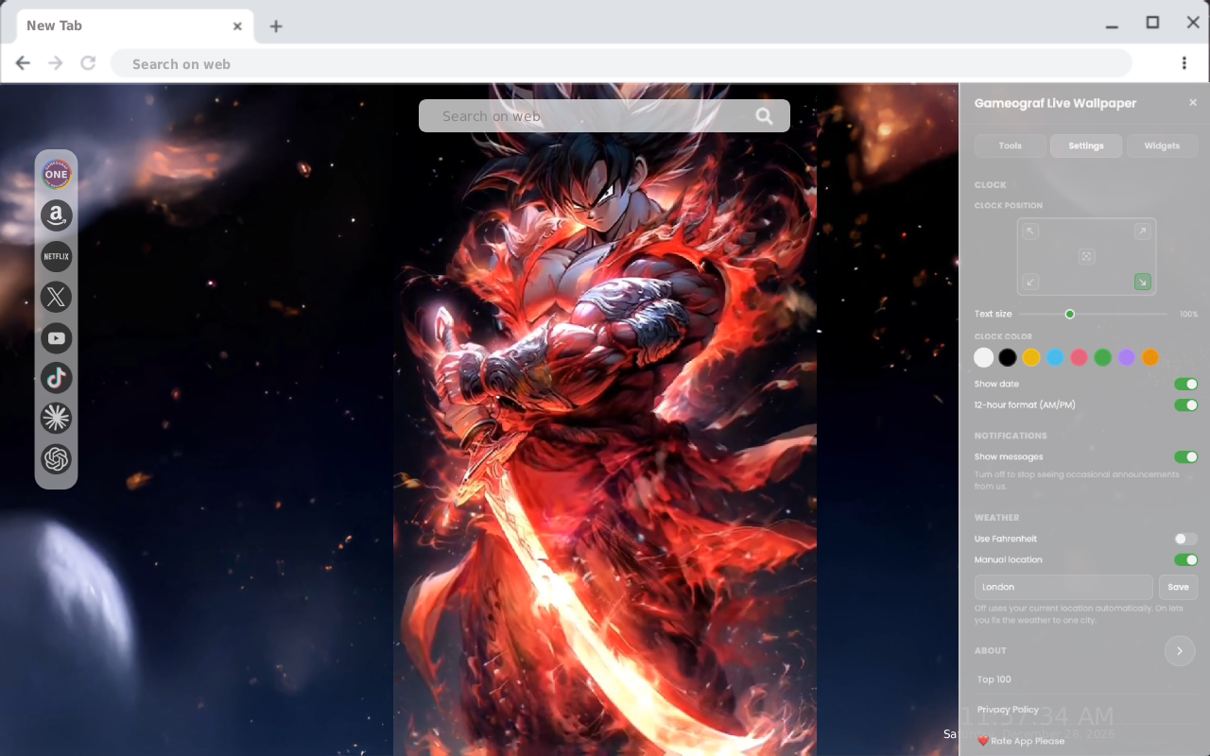Click the browser address bar
Screen dimensions: 1210x756
click(x=621, y=63)
